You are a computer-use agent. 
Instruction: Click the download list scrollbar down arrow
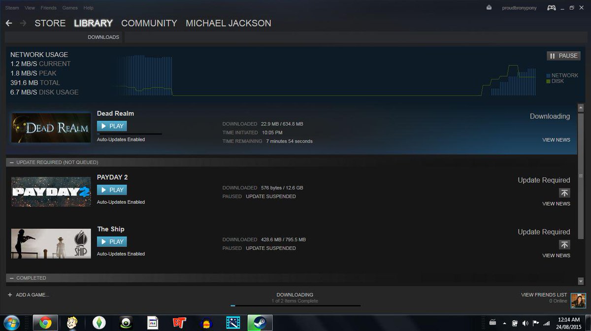click(x=581, y=281)
